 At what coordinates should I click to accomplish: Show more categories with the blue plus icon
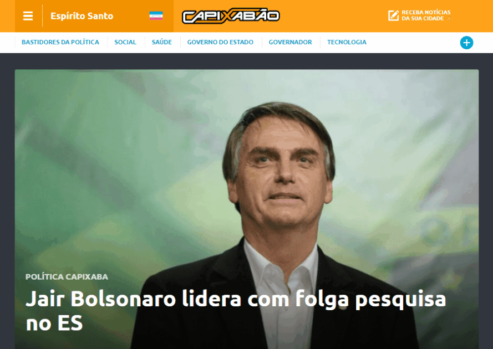(x=466, y=43)
